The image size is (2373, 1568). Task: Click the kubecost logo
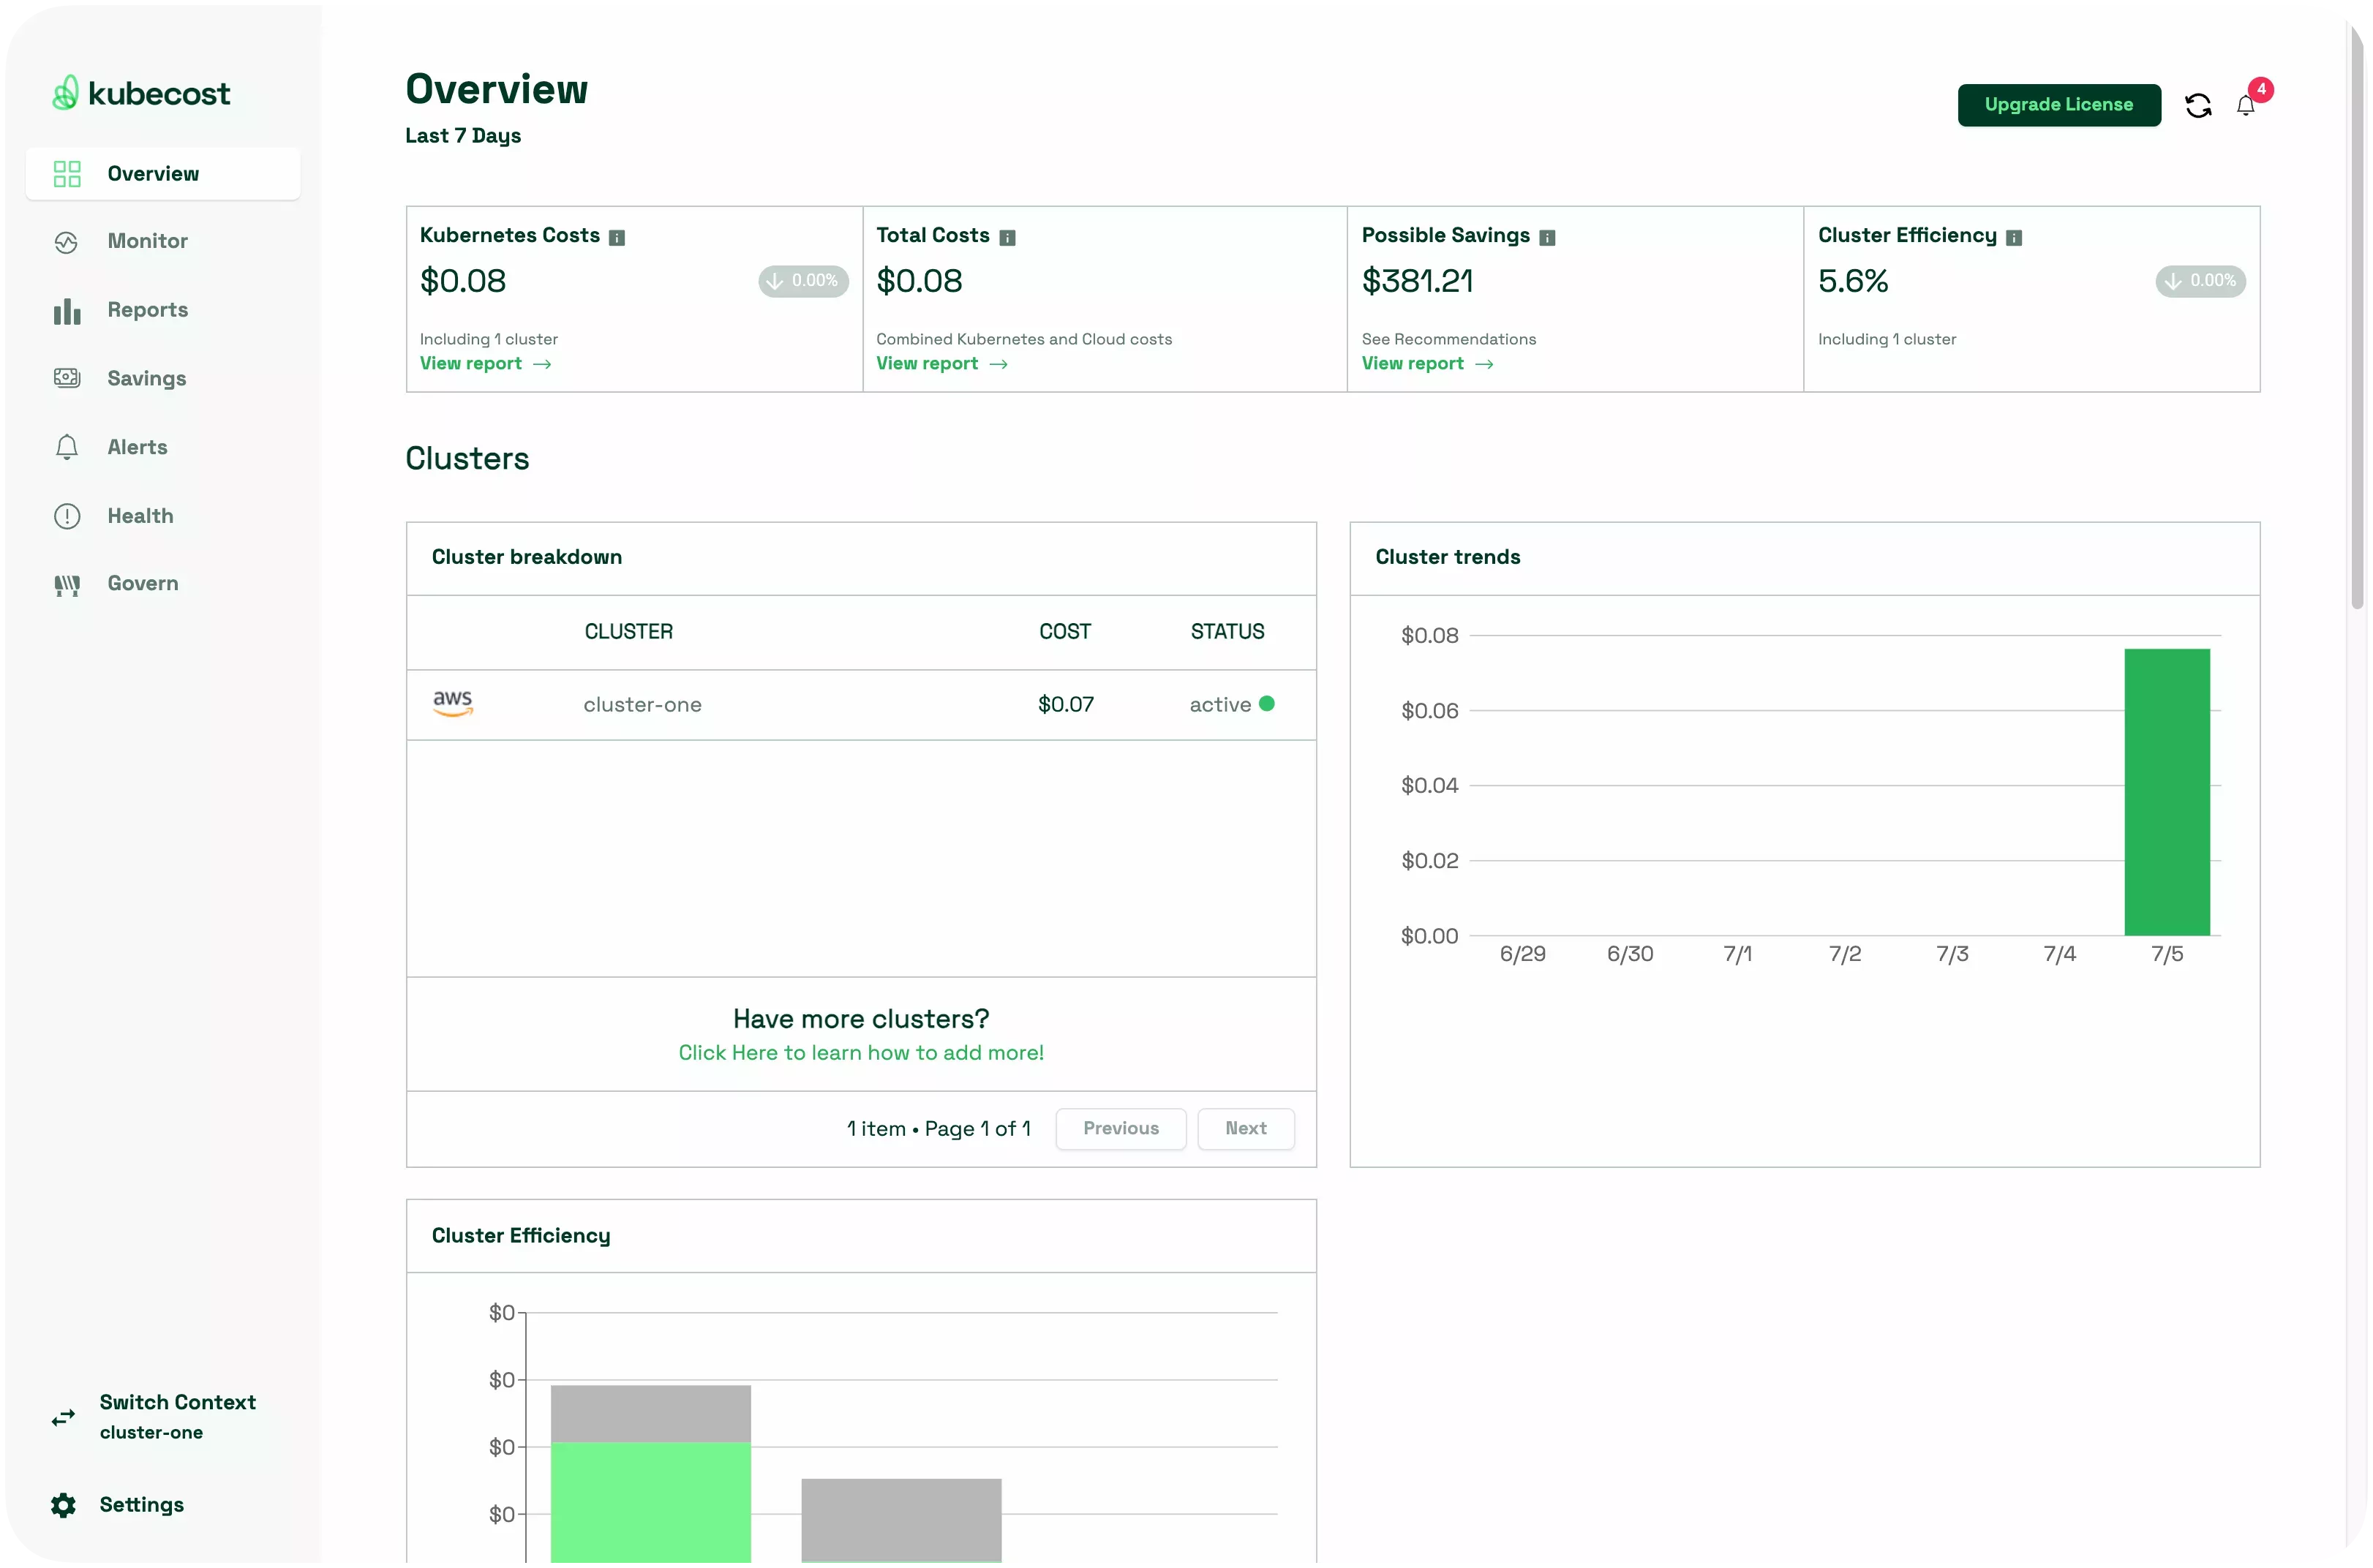(x=141, y=92)
